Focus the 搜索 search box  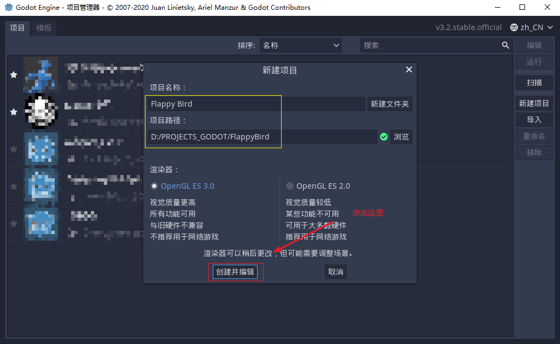click(x=437, y=45)
